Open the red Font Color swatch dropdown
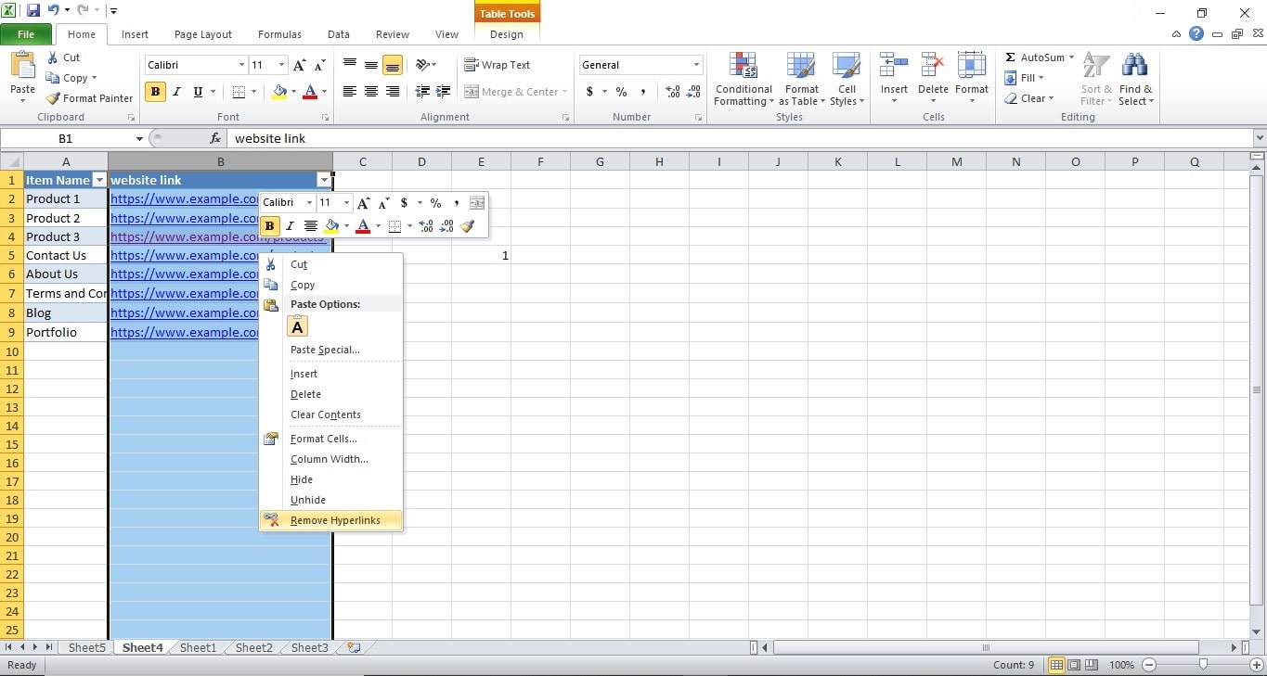 click(310, 92)
